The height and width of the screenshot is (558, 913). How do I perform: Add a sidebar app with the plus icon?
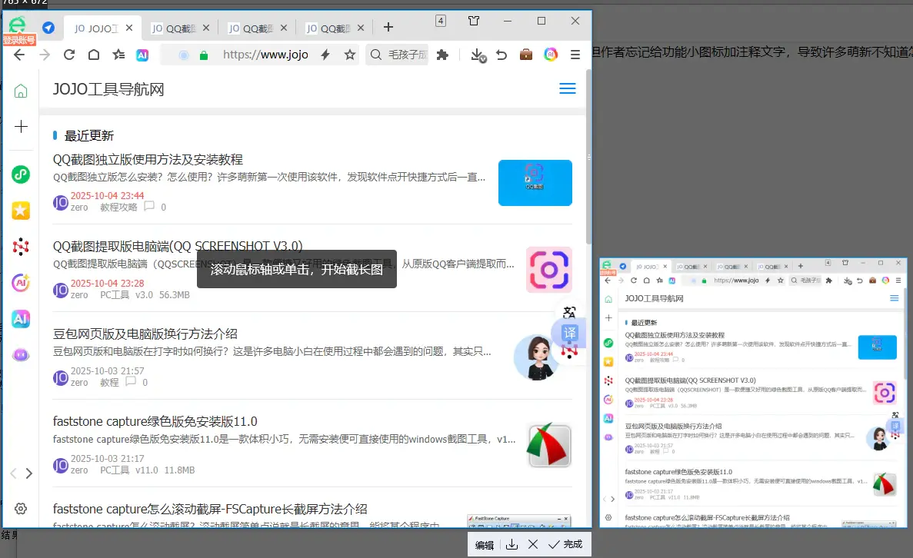[x=21, y=127]
